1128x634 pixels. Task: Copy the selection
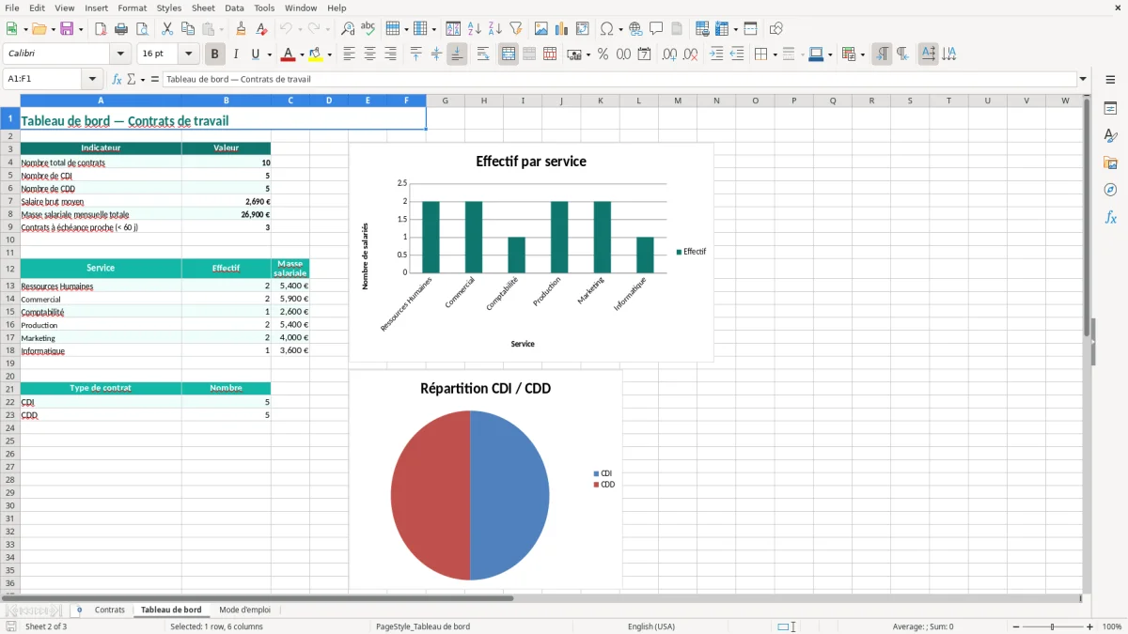click(187, 29)
